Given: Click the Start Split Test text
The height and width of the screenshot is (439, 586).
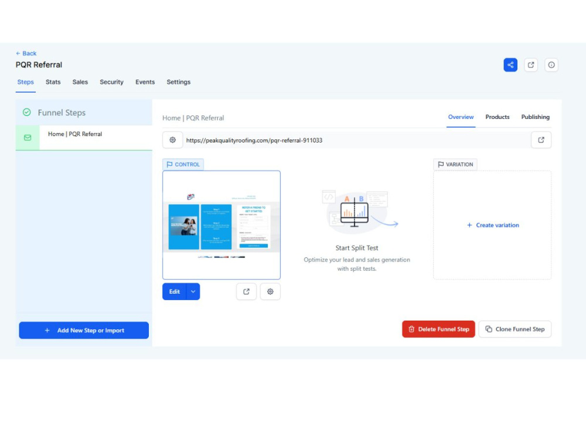Looking at the screenshot, I should (x=357, y=248).
